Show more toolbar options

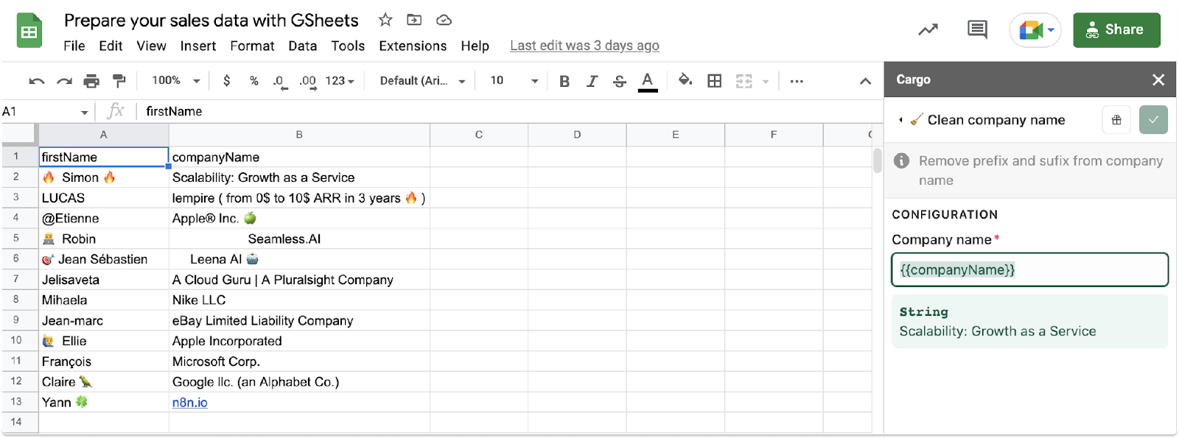(x=797, y=81)
